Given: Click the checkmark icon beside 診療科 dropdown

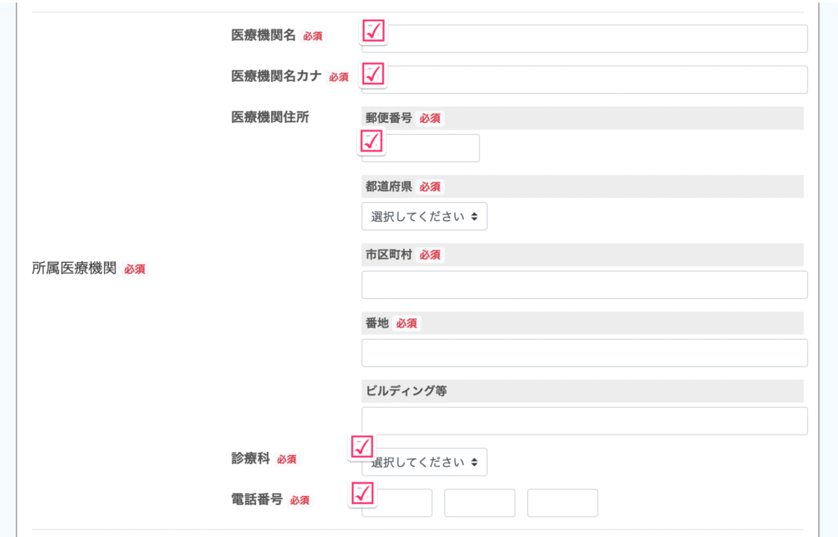Looking at the screenshot, I should pyautogui.click(x=362, y=447).
